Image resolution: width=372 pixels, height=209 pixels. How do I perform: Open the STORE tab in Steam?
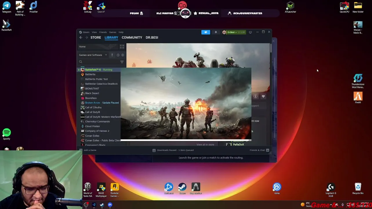click(96, 37)
